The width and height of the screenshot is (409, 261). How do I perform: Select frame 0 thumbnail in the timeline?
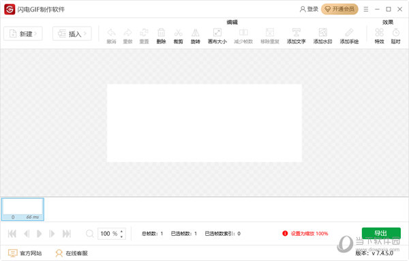point(22,209)
